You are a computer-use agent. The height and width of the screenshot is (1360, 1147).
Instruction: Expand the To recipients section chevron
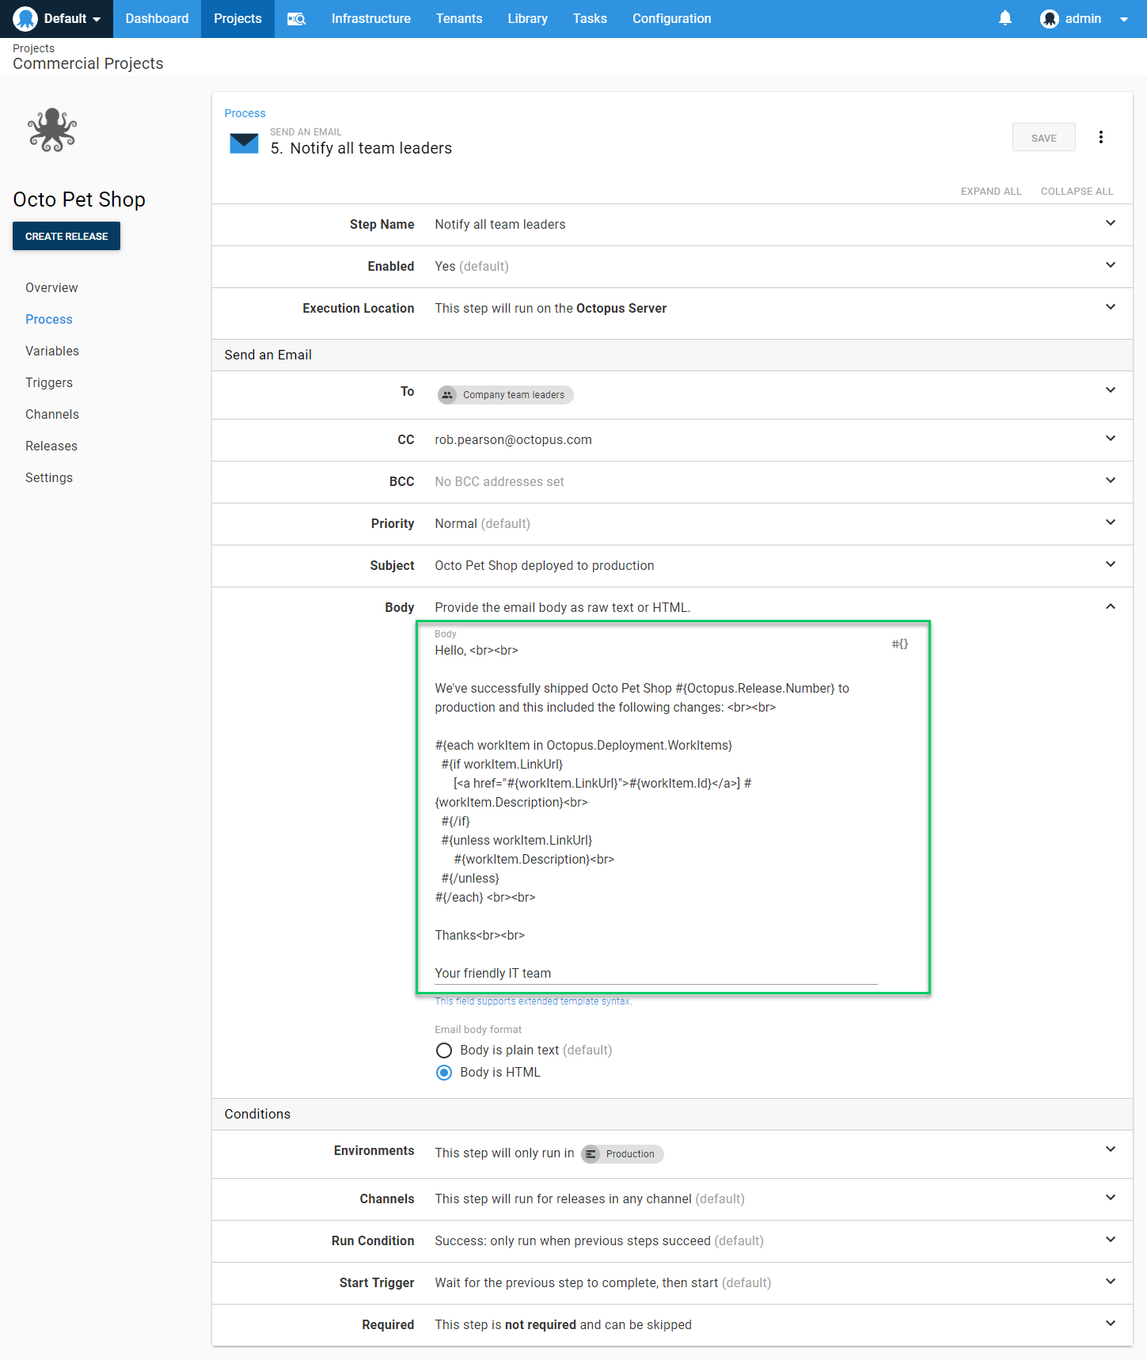pos(1111,390)
